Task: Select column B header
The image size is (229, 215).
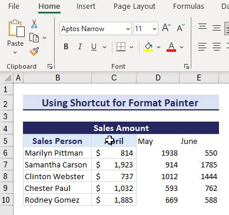Action: [58, 78]
